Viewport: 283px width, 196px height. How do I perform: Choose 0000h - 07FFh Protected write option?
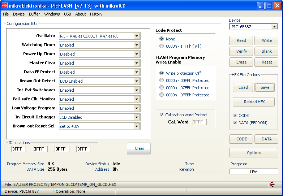point(162,88)
